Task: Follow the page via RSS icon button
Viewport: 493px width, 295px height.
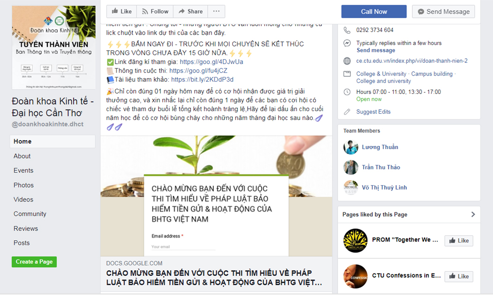Action: click(155, 11)
